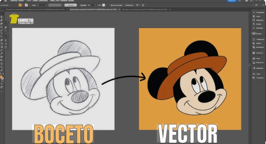Open the brush definition dropdown
266x144 pixels.
pyautogui.click(x=78, y=5)
